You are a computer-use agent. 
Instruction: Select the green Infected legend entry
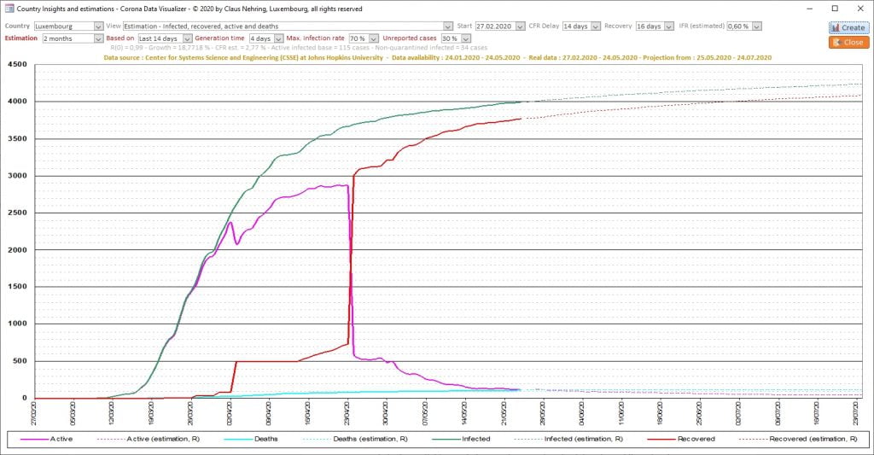475,439
